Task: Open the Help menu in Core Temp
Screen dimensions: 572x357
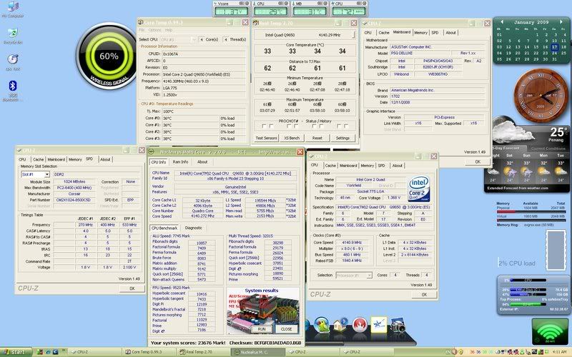Action: [169, 30]
